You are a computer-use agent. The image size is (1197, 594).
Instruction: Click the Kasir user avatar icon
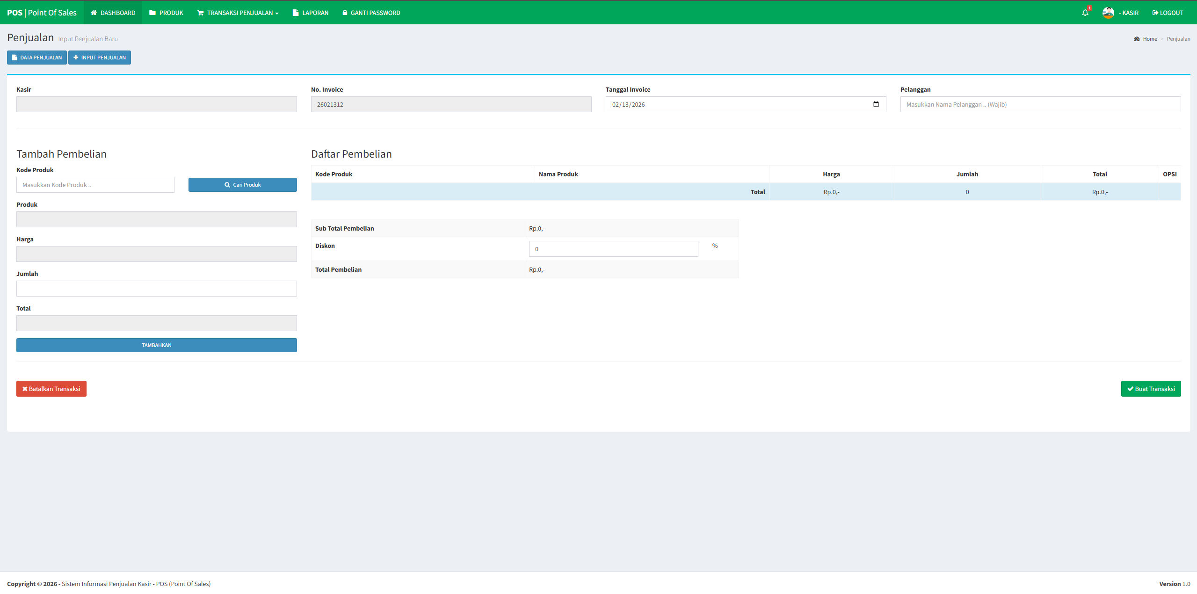[1108, 13]
